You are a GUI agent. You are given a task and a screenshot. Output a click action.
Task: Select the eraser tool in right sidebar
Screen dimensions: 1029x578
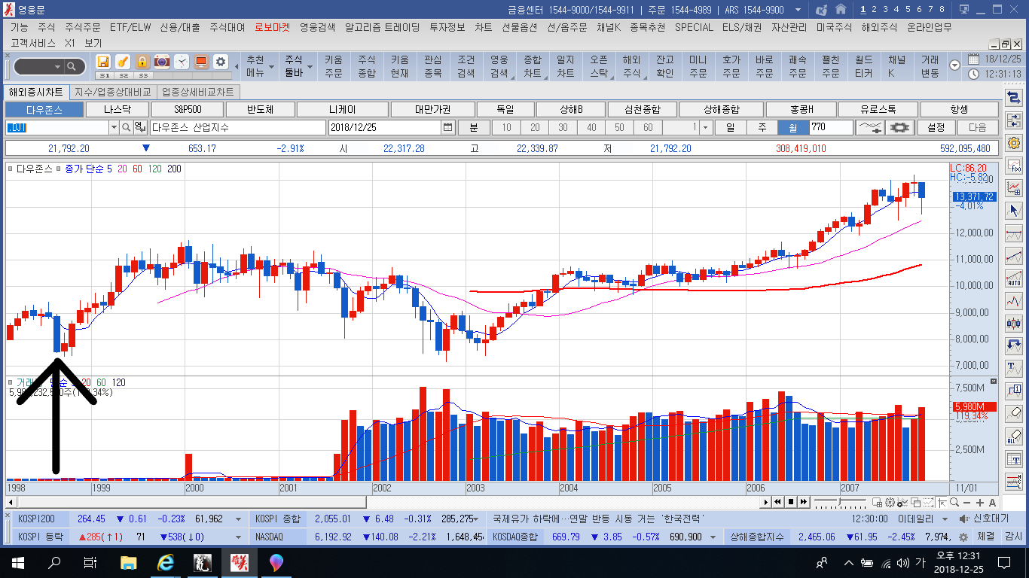coord(1014,412)
